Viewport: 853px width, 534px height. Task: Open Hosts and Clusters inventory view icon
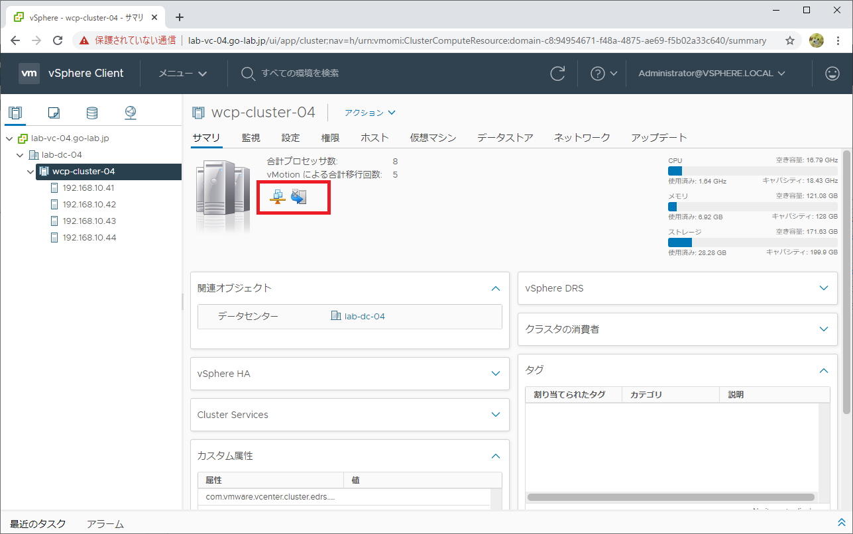(15, 113)
